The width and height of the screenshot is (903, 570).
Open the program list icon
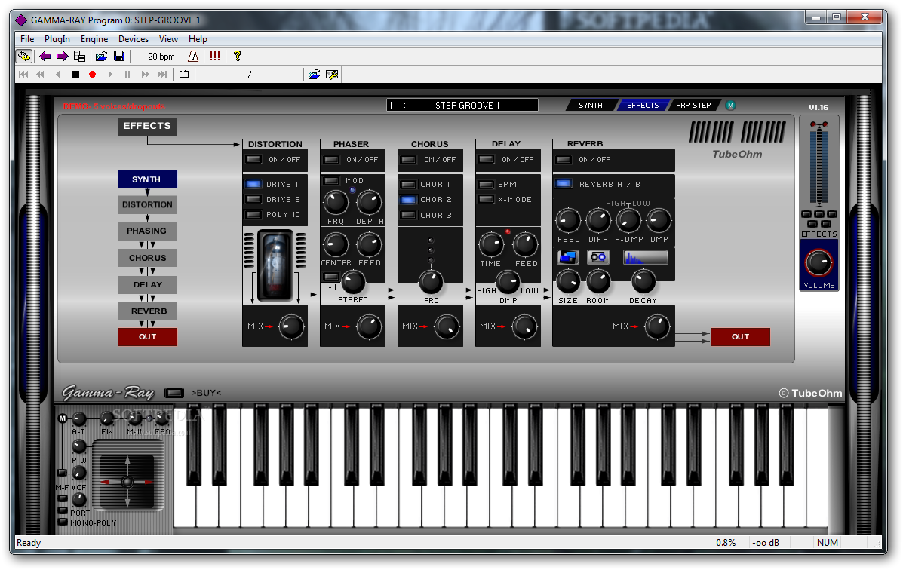click(x=79, y=57)
